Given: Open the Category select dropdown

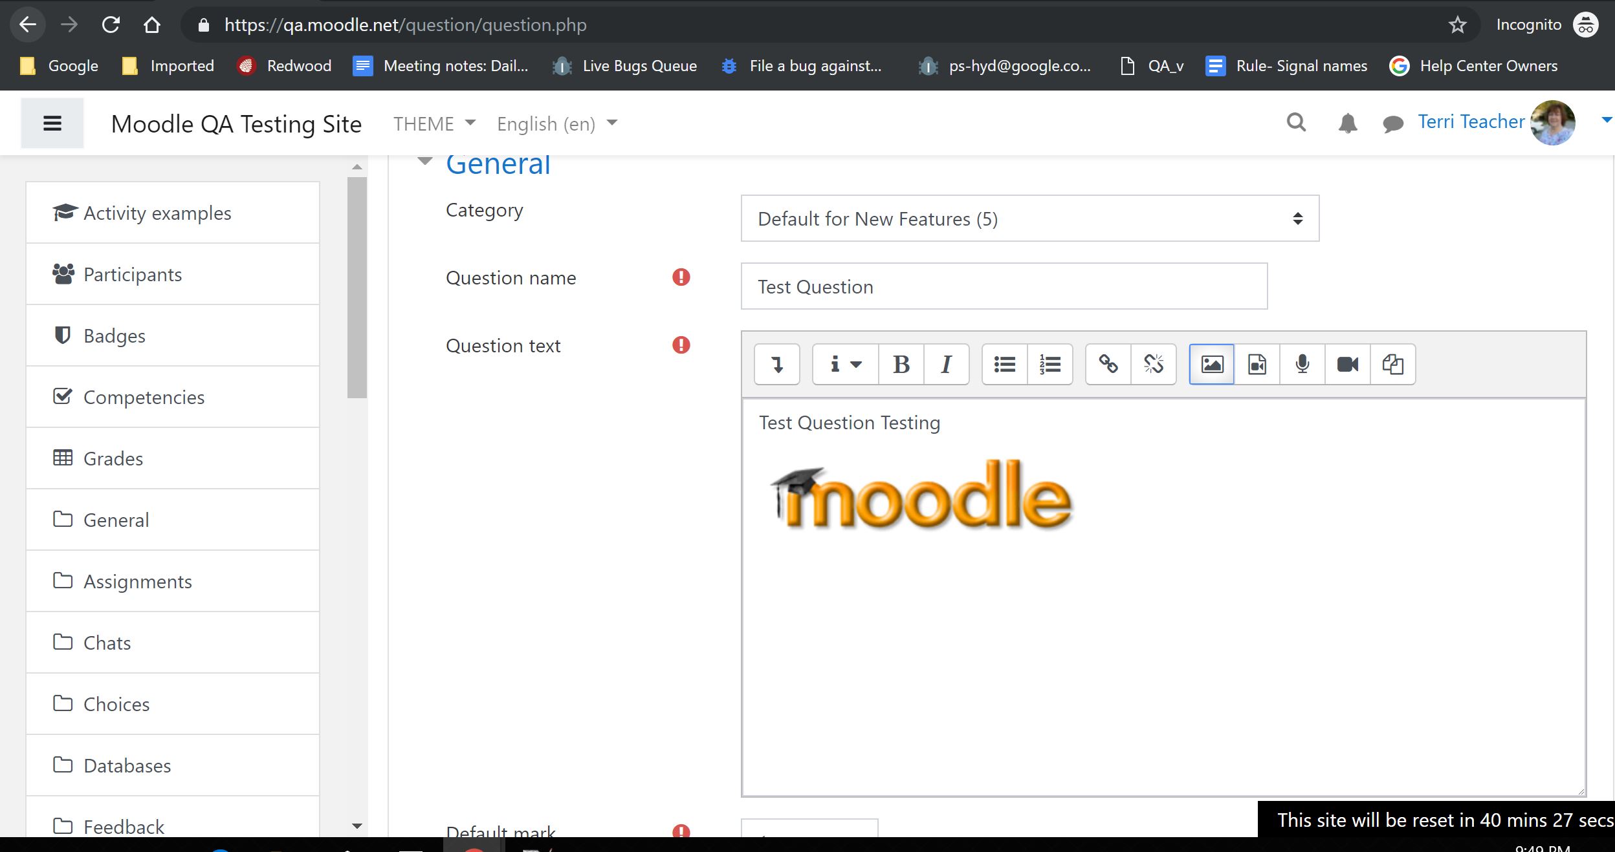Looking at the screenshot, I should (1030, 218).
